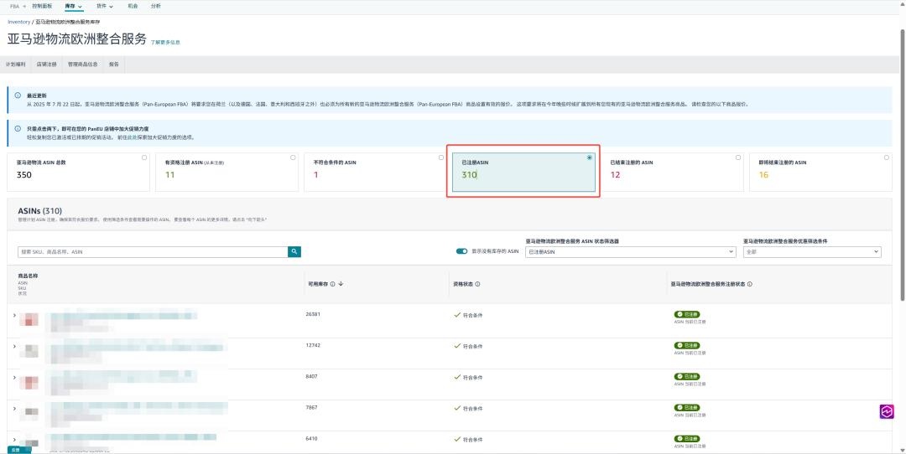Click the info icon next to 可用库存
The image size is (906, 454).
pos(333,284)
